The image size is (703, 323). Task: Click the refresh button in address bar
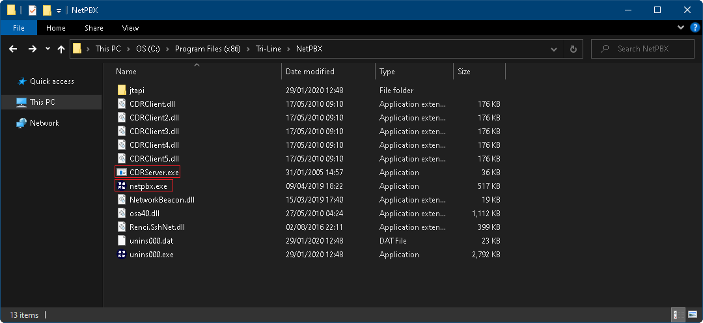(573, 49)
